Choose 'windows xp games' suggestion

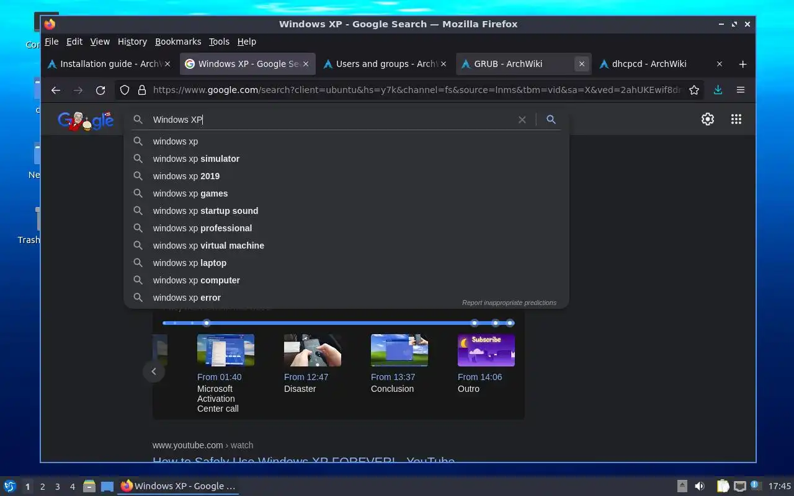(x=346, y=193)
